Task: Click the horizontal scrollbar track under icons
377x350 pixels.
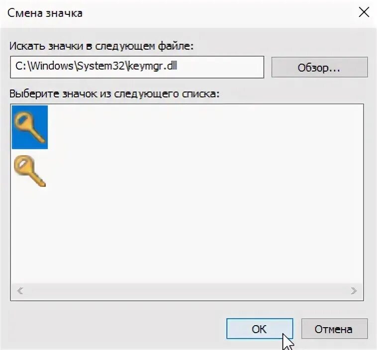Action: tap(187, 291)
